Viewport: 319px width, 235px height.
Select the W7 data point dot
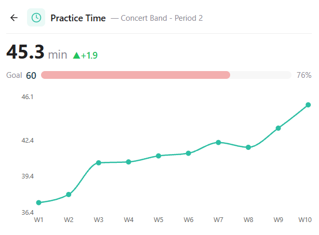219,142
